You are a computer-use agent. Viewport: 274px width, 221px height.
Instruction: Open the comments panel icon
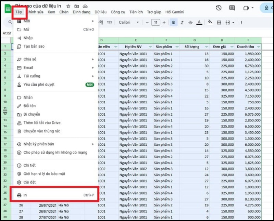coord(232,8)
